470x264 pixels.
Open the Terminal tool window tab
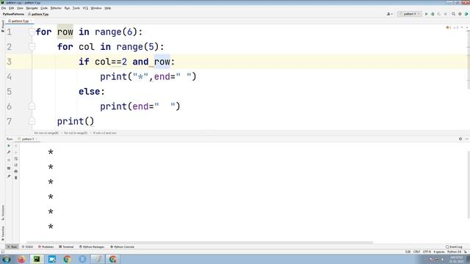(66, 247)
